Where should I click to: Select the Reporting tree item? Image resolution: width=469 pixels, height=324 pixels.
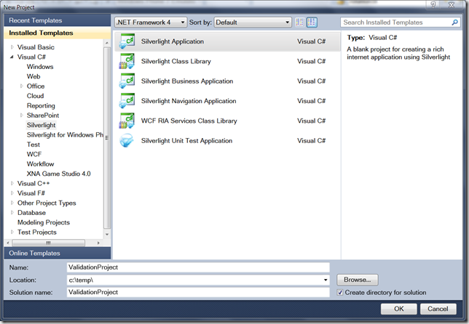(41, 105)
